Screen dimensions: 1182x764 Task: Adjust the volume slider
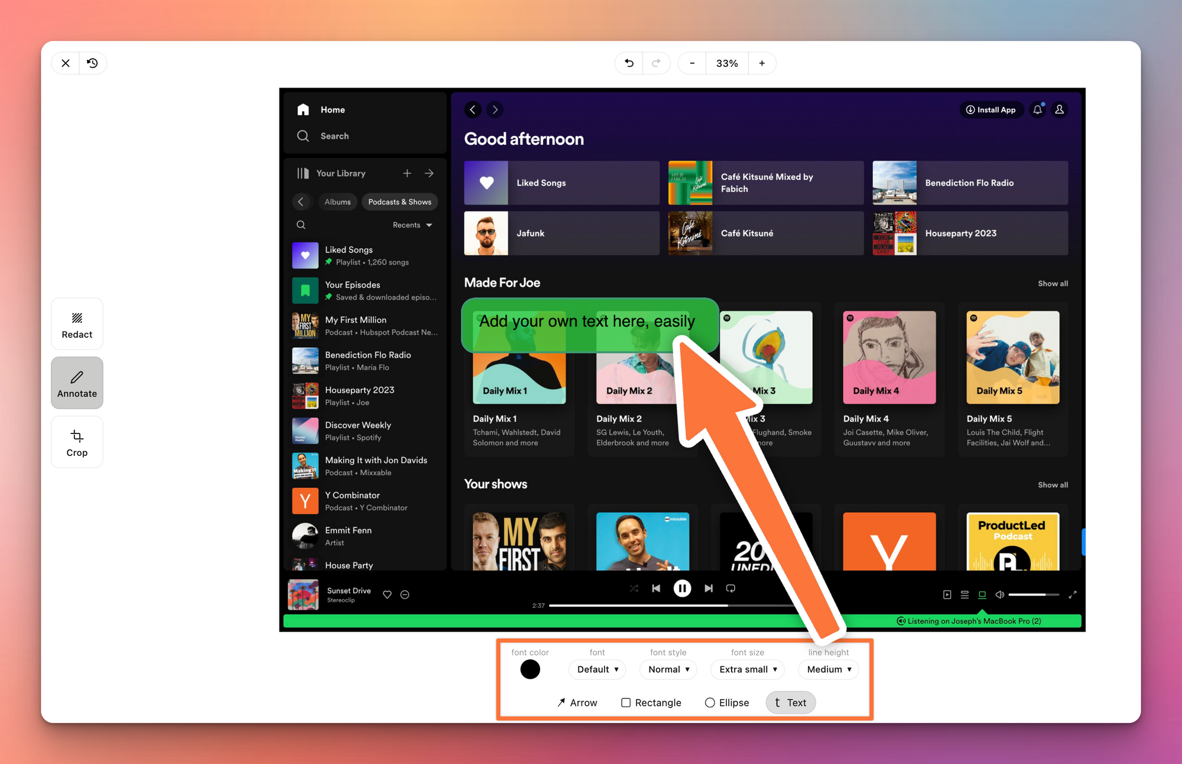(1034, 594)
